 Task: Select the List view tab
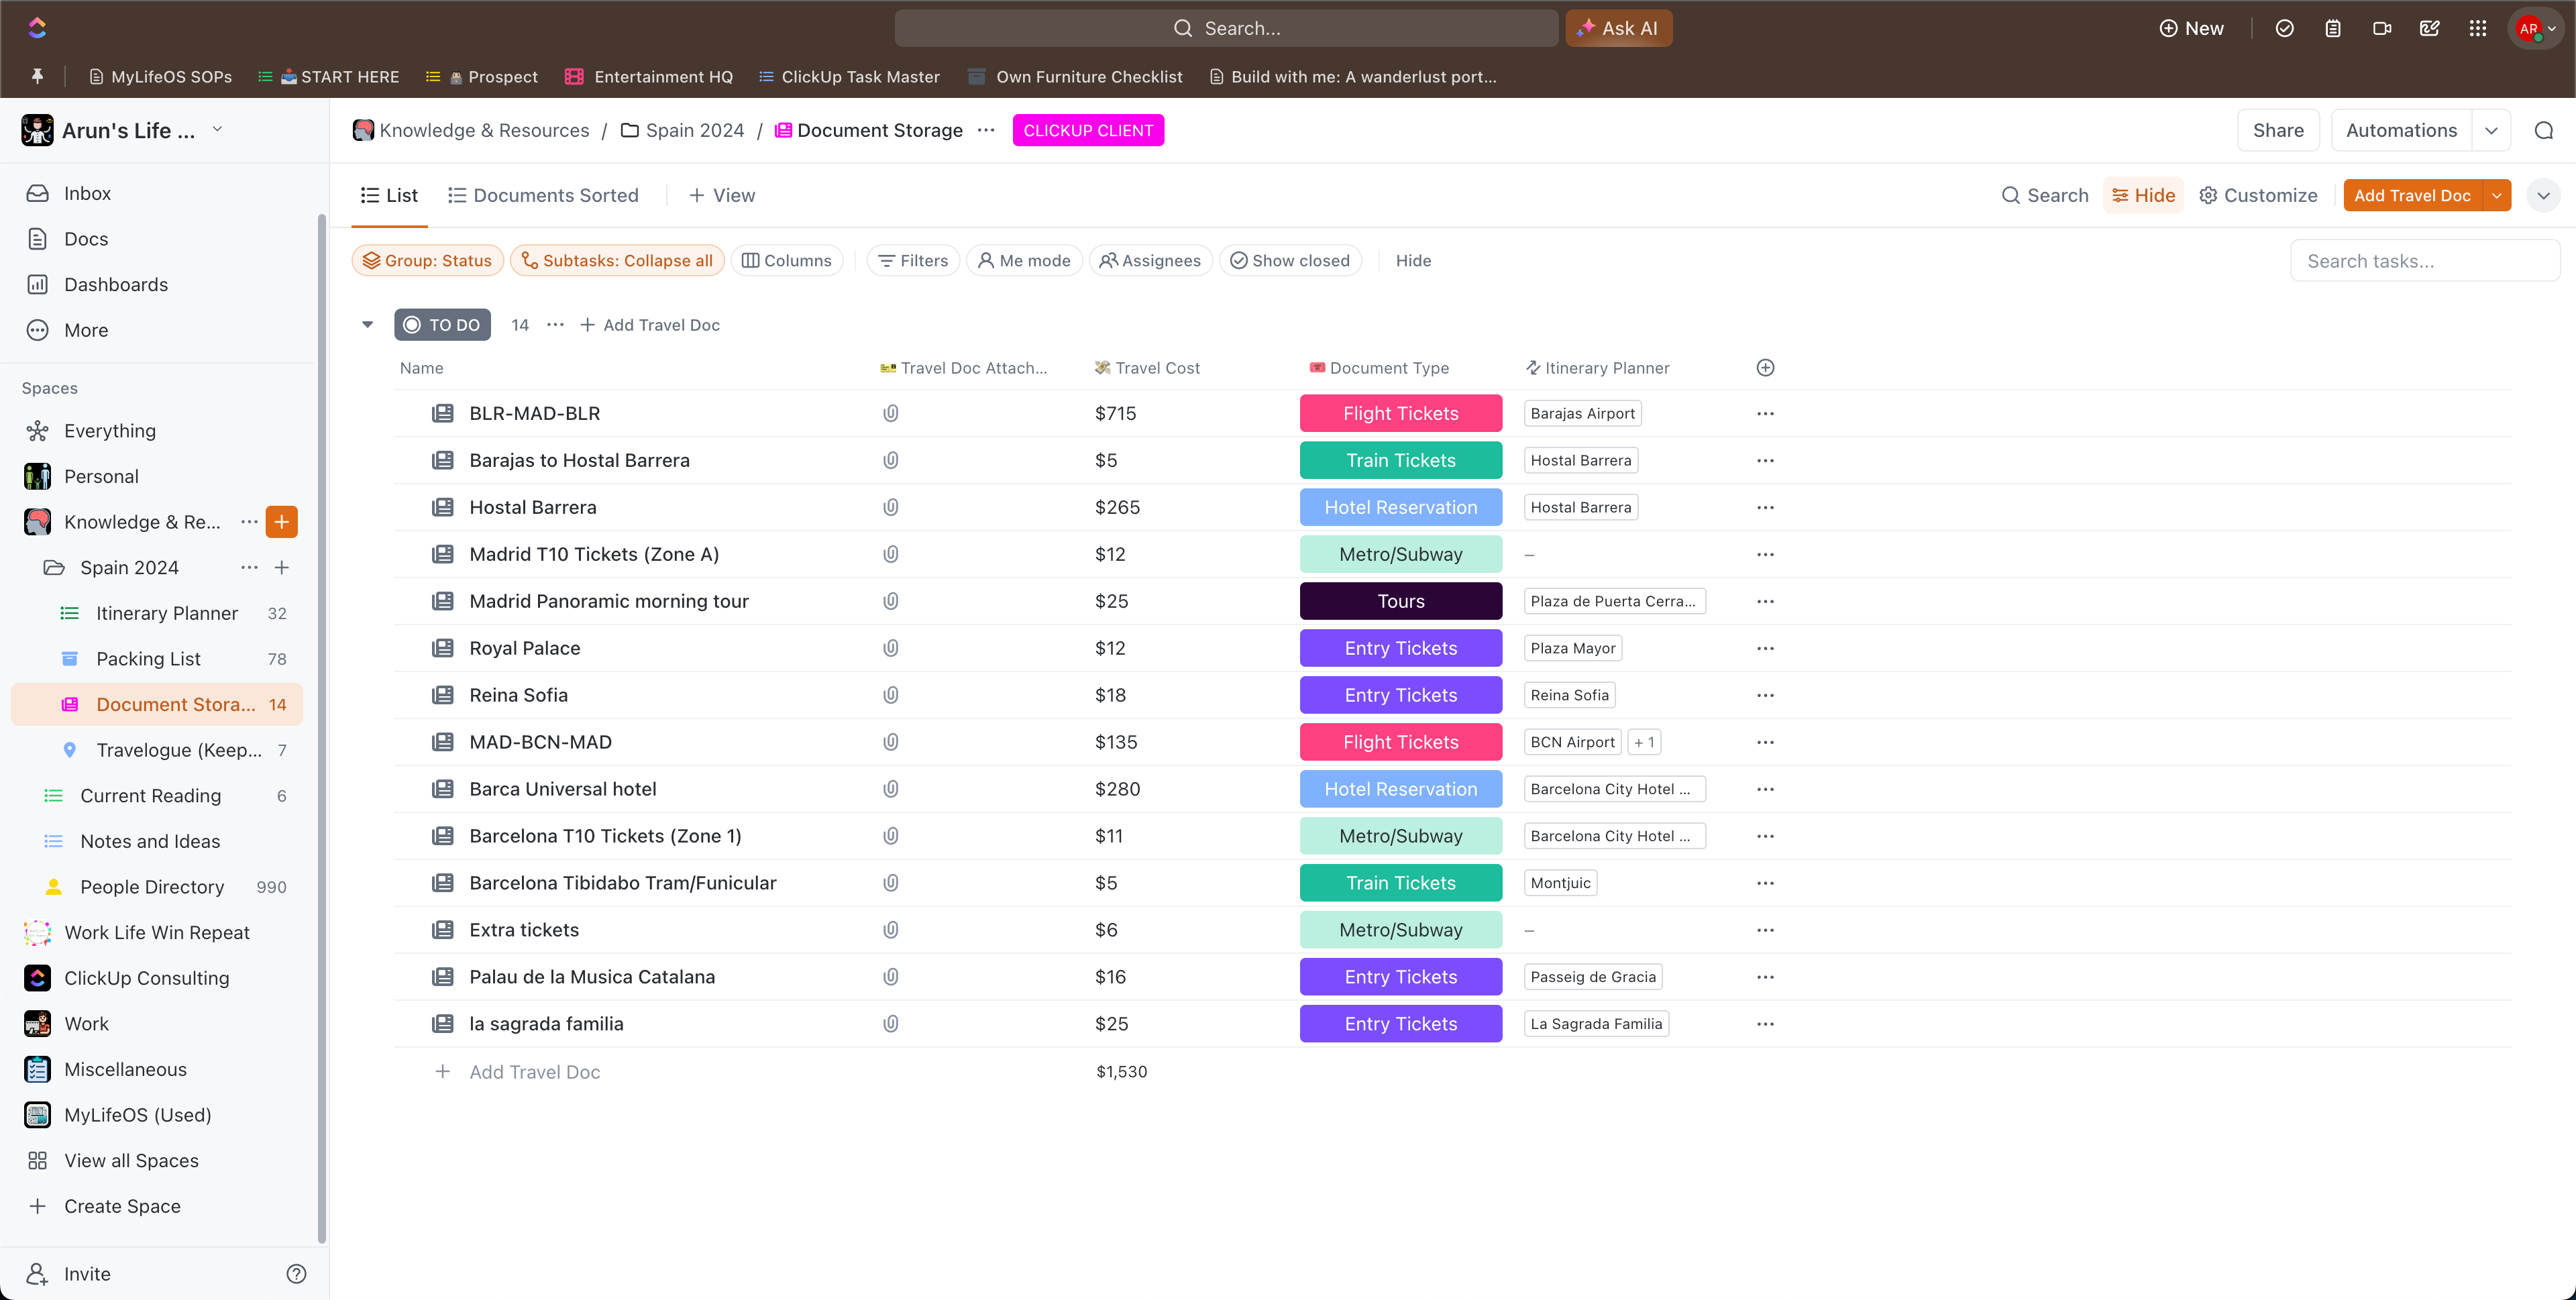click(390, 195)
